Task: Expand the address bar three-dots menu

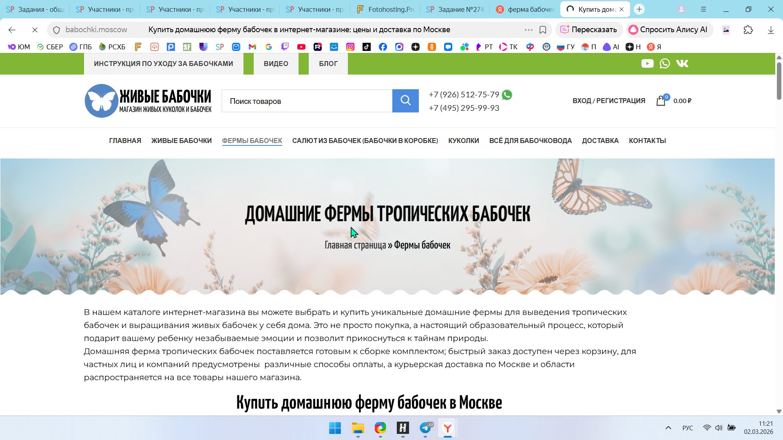Action: click(x=529, y=30)
